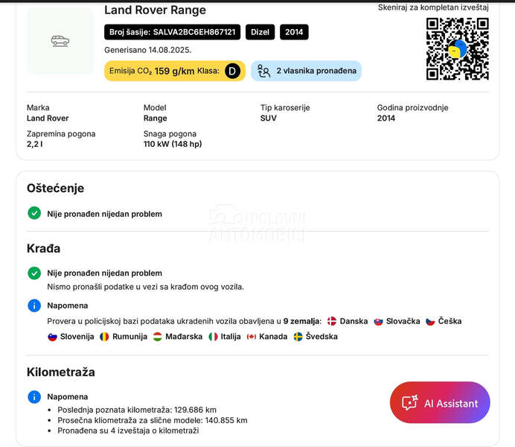Click the chat icon in AI Assistant

point(409,403)
